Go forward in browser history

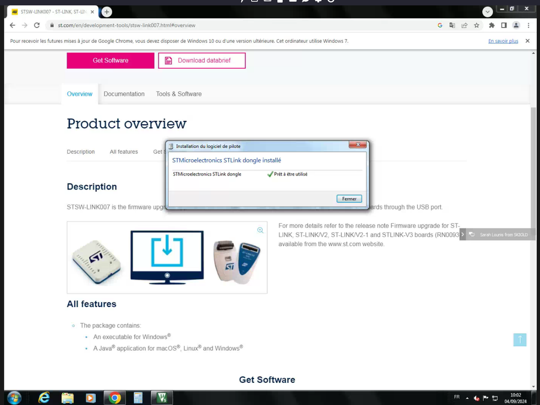(24, 25)
